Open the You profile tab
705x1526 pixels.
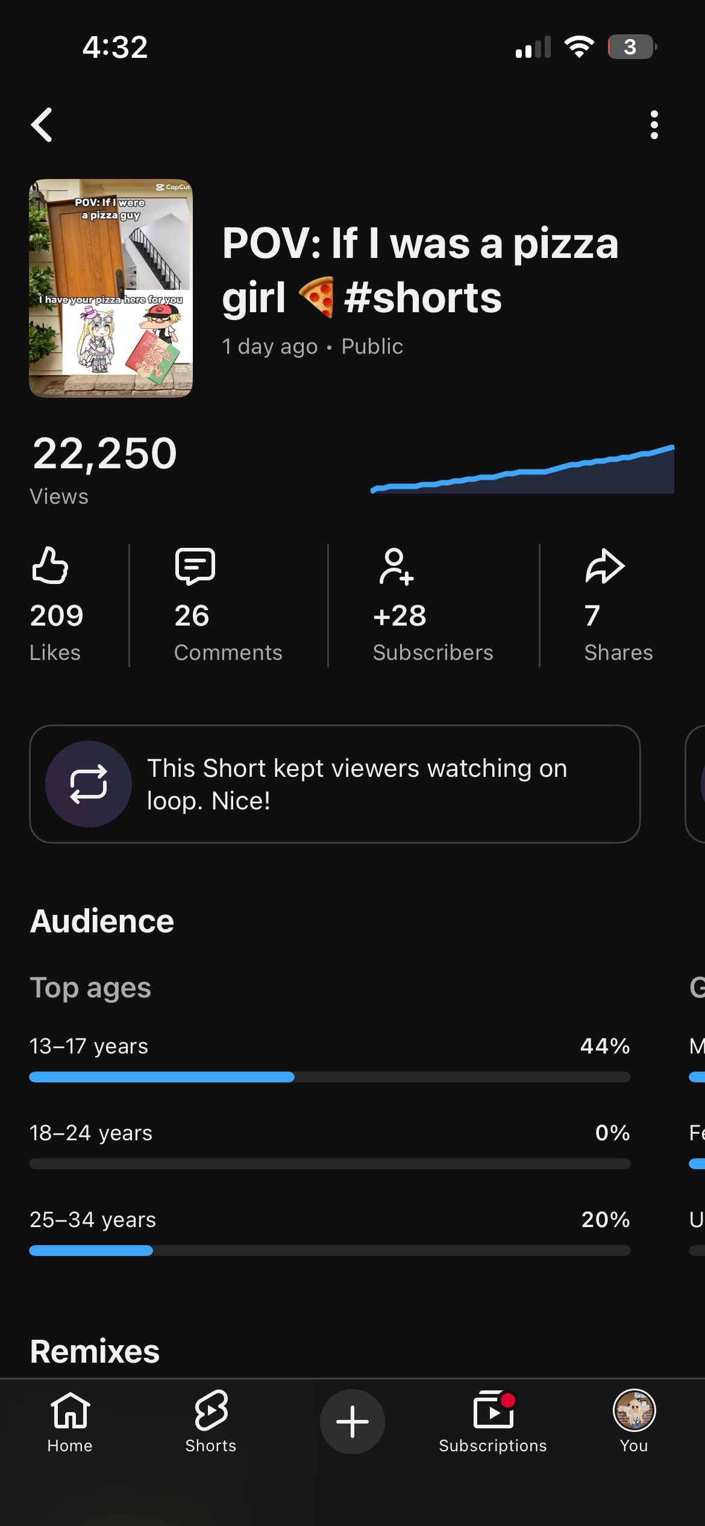coord(634,1421)
